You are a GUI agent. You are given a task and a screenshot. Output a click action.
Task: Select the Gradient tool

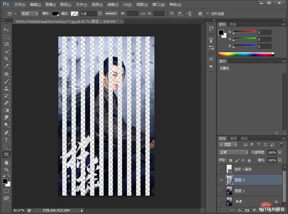tap(6, 110)
